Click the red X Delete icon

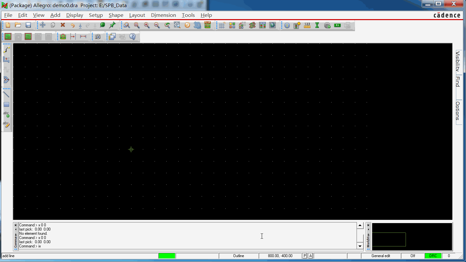pyautogui.click(x=63, y=25)
